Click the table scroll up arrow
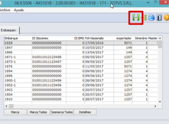This screenshot has height=124, width=169. [x=160, y=38]
